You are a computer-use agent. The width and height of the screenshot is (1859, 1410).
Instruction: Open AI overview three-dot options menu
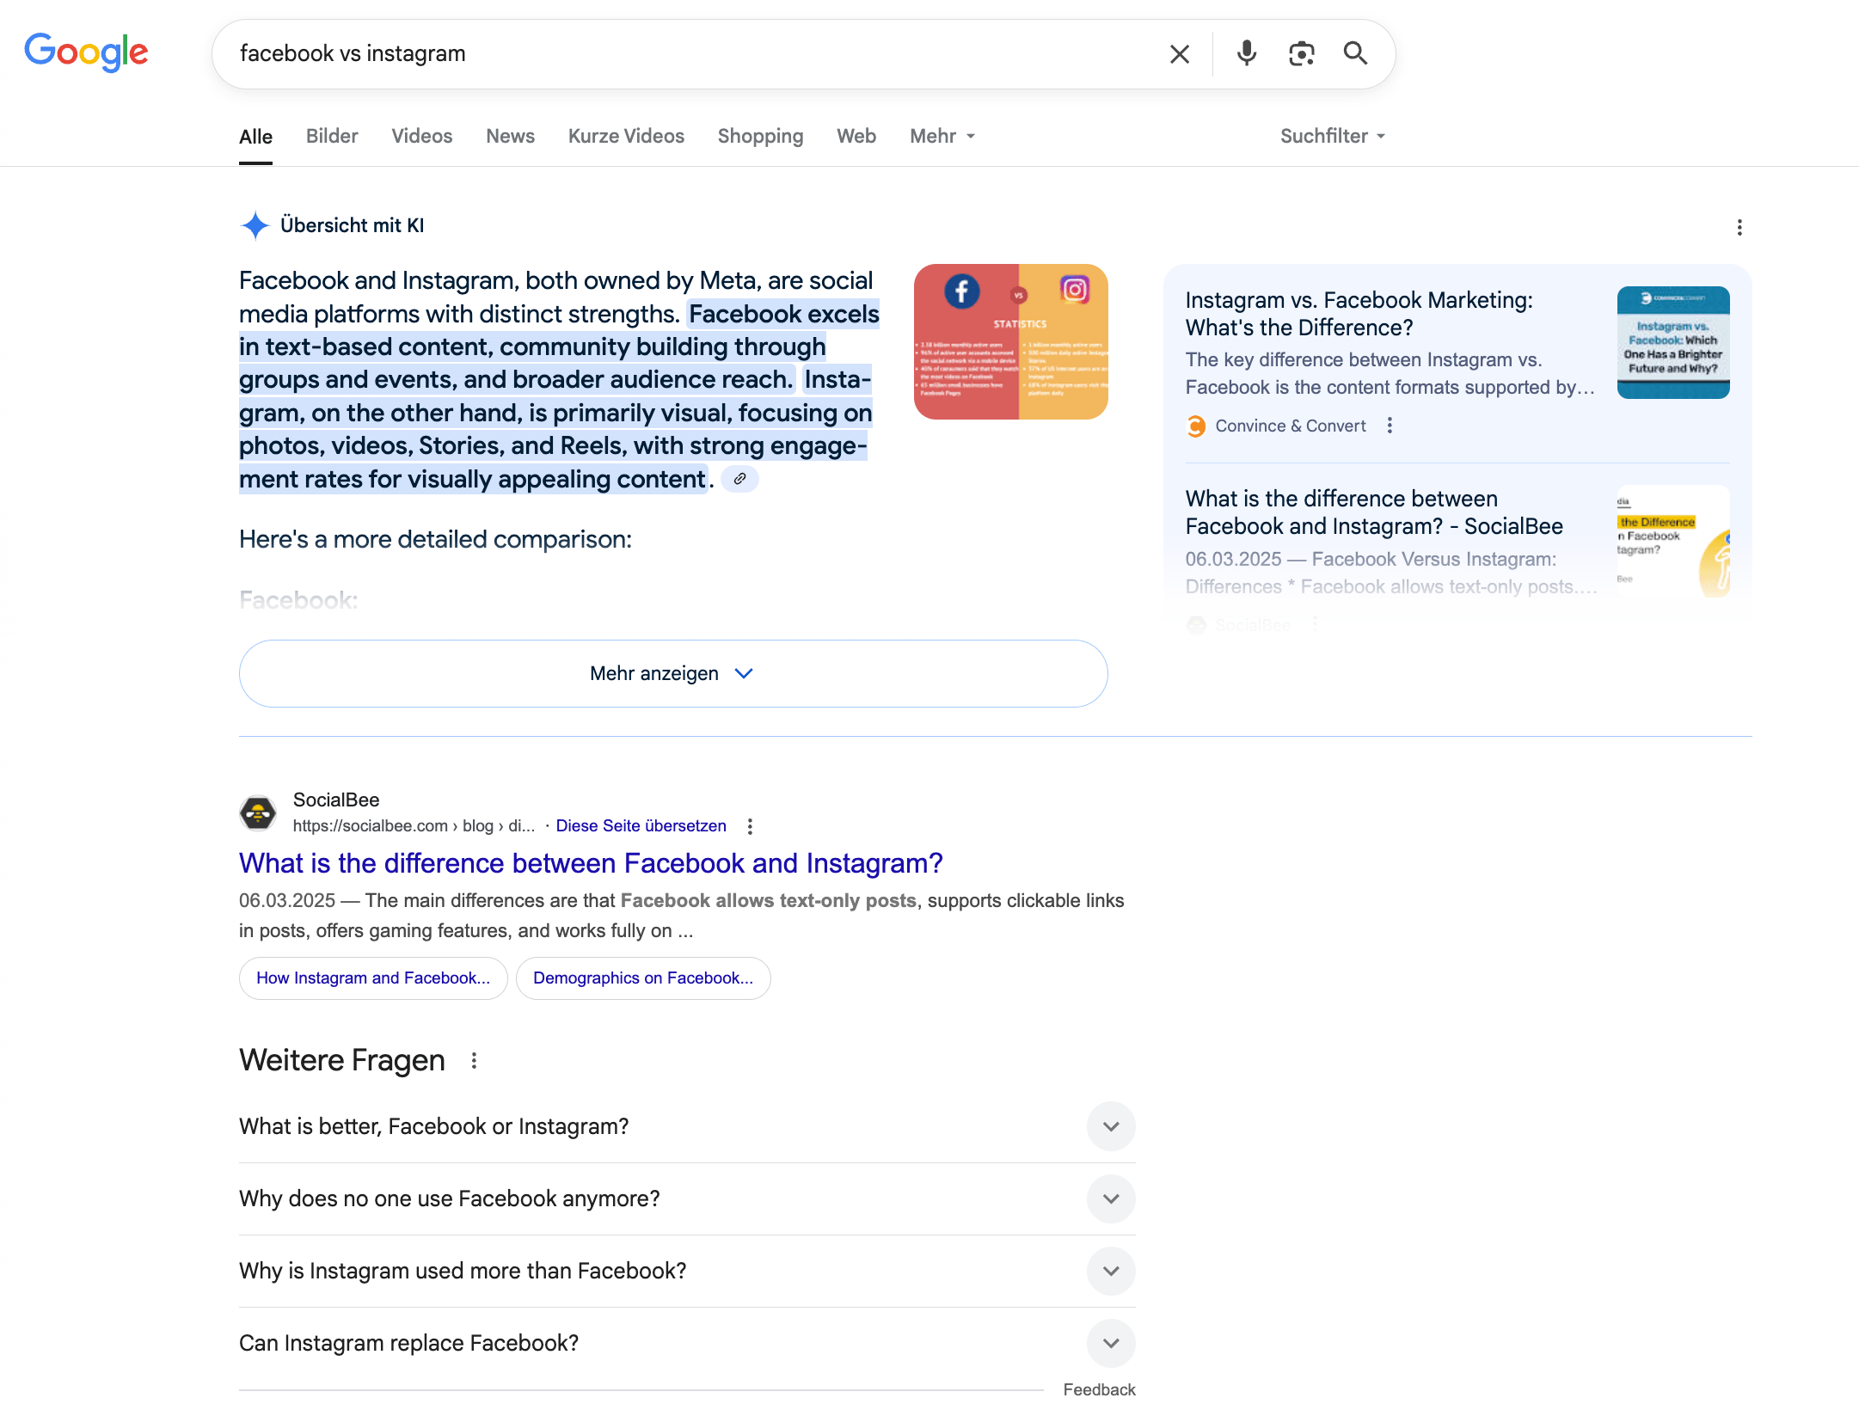coord(1739,227)
